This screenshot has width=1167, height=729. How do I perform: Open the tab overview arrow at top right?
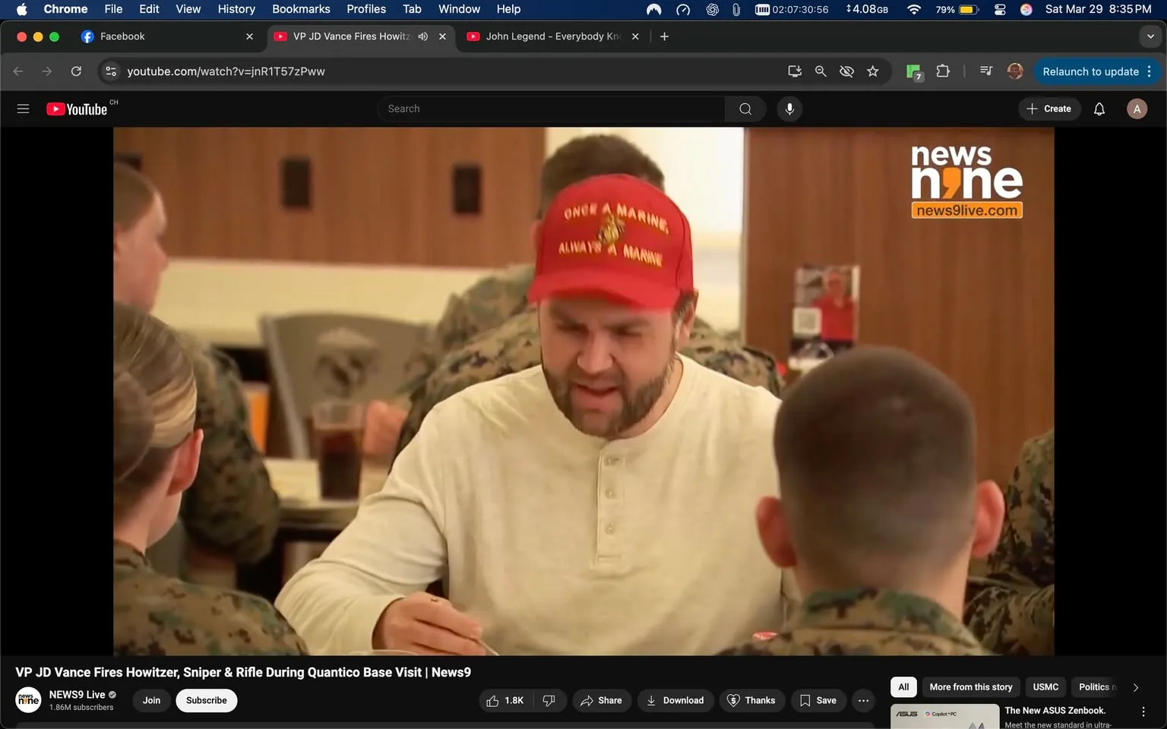(1150, 36)
